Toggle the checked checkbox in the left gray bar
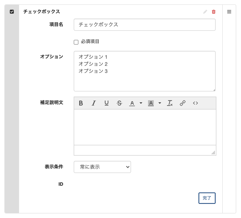Screen dimensions: 241x218 tap(12, 12)
